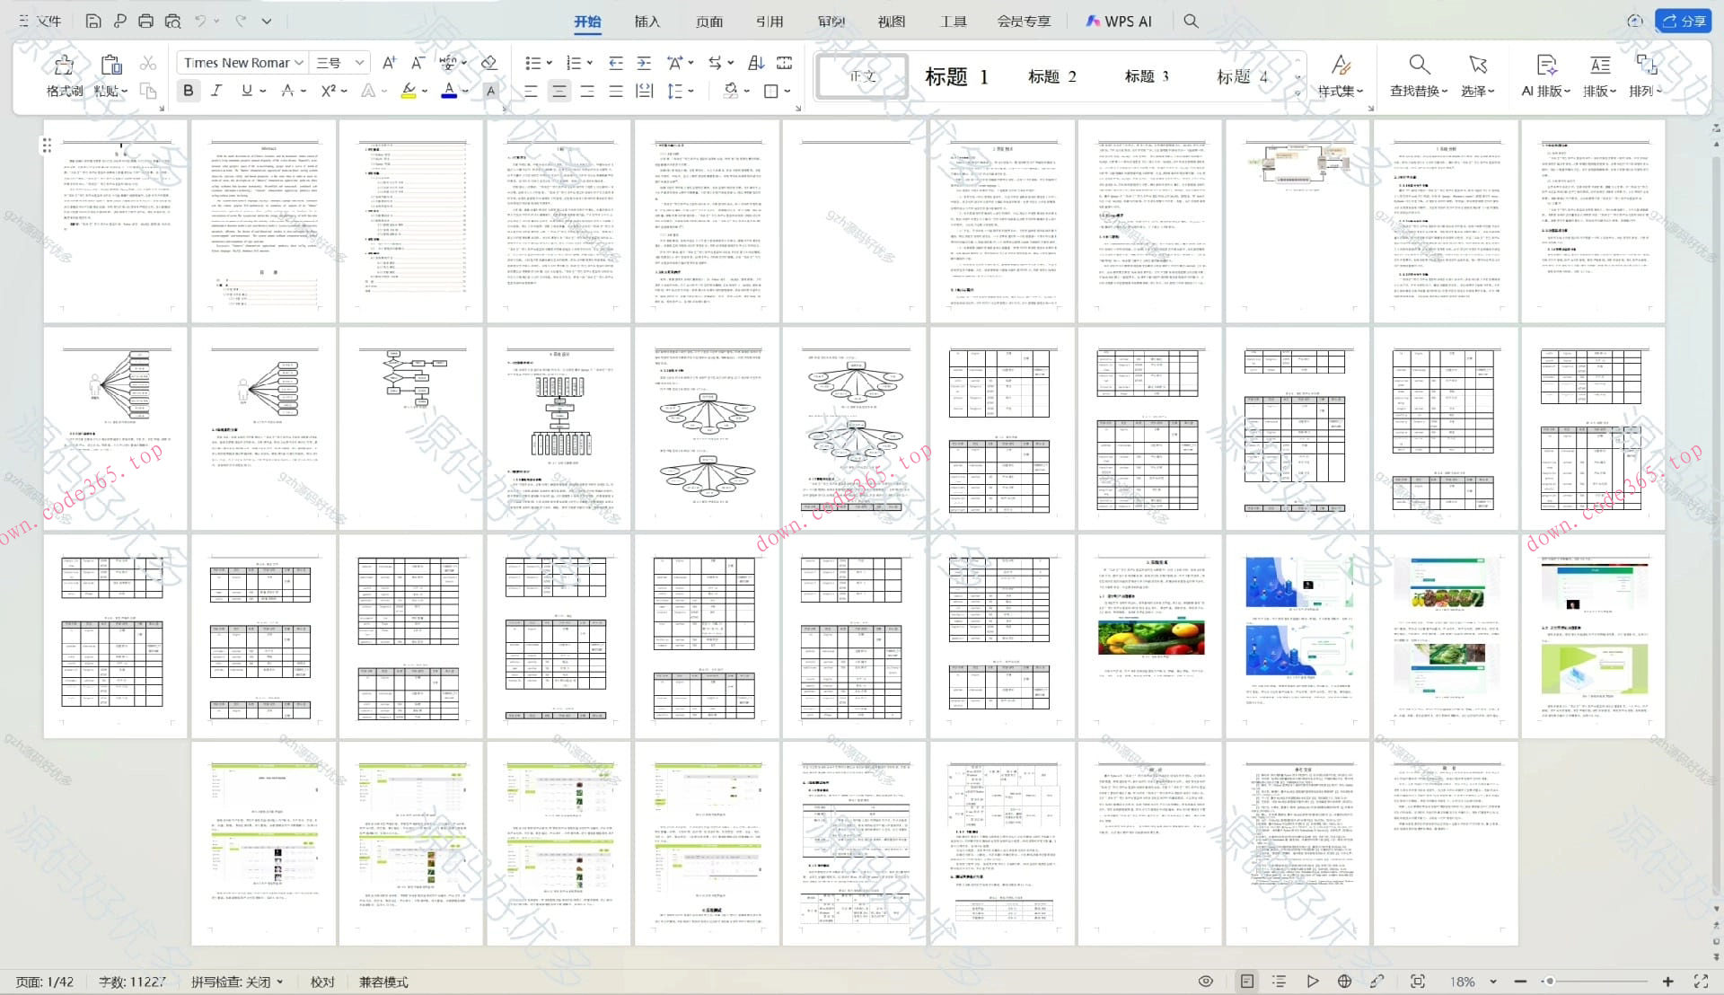
Task: Apply the 标题 1 heading style
Action: (x=956, y=77)
